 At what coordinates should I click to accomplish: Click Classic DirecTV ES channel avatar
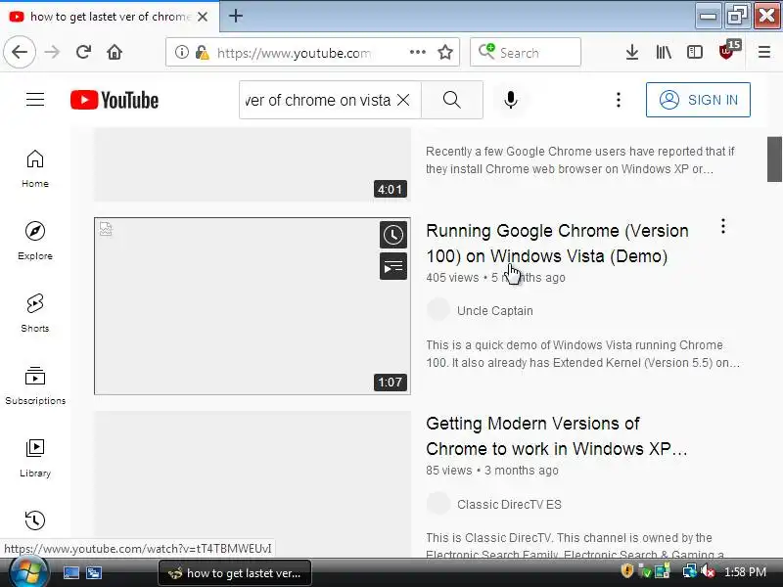click(438, 504)
